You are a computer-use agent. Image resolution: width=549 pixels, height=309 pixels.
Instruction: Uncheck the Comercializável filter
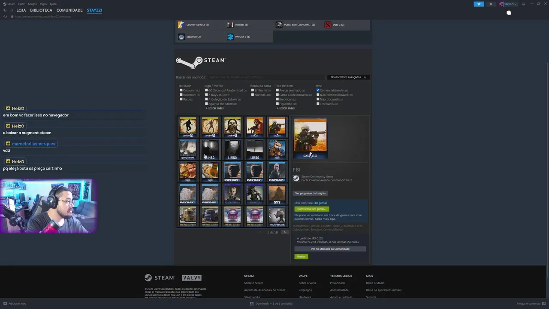click(318, 91)
